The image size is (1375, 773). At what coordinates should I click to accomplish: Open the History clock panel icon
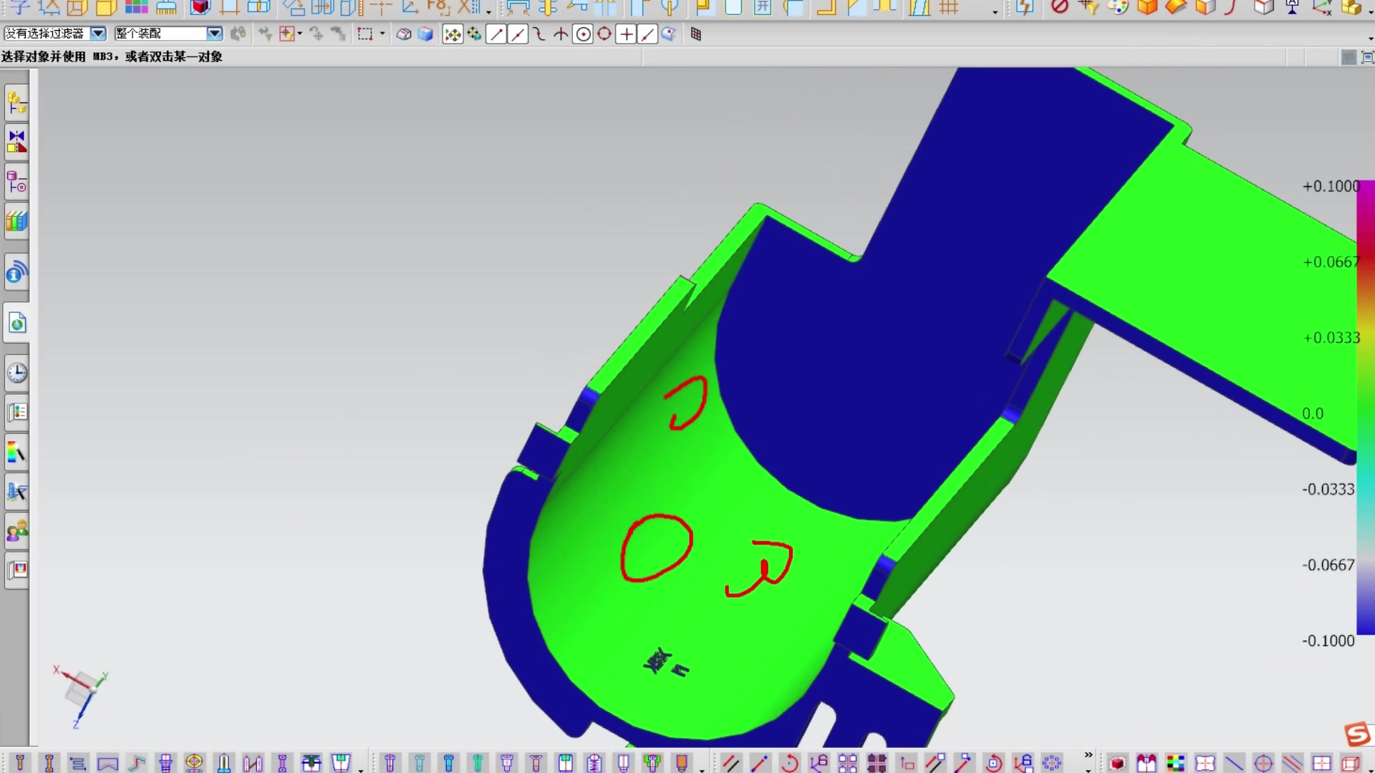17,373
